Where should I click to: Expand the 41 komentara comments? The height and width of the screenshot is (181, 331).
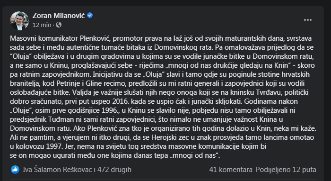(x=231, y=170)
